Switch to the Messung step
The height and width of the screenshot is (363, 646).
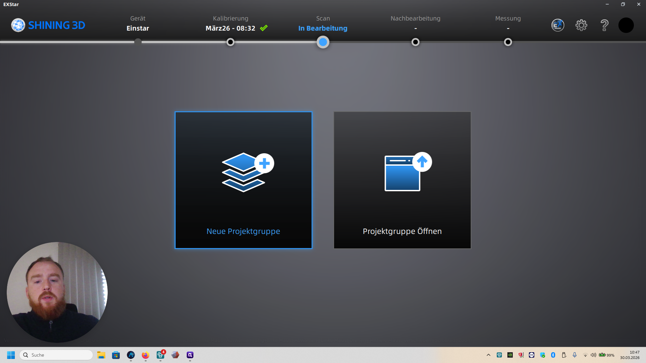(508, 24)
